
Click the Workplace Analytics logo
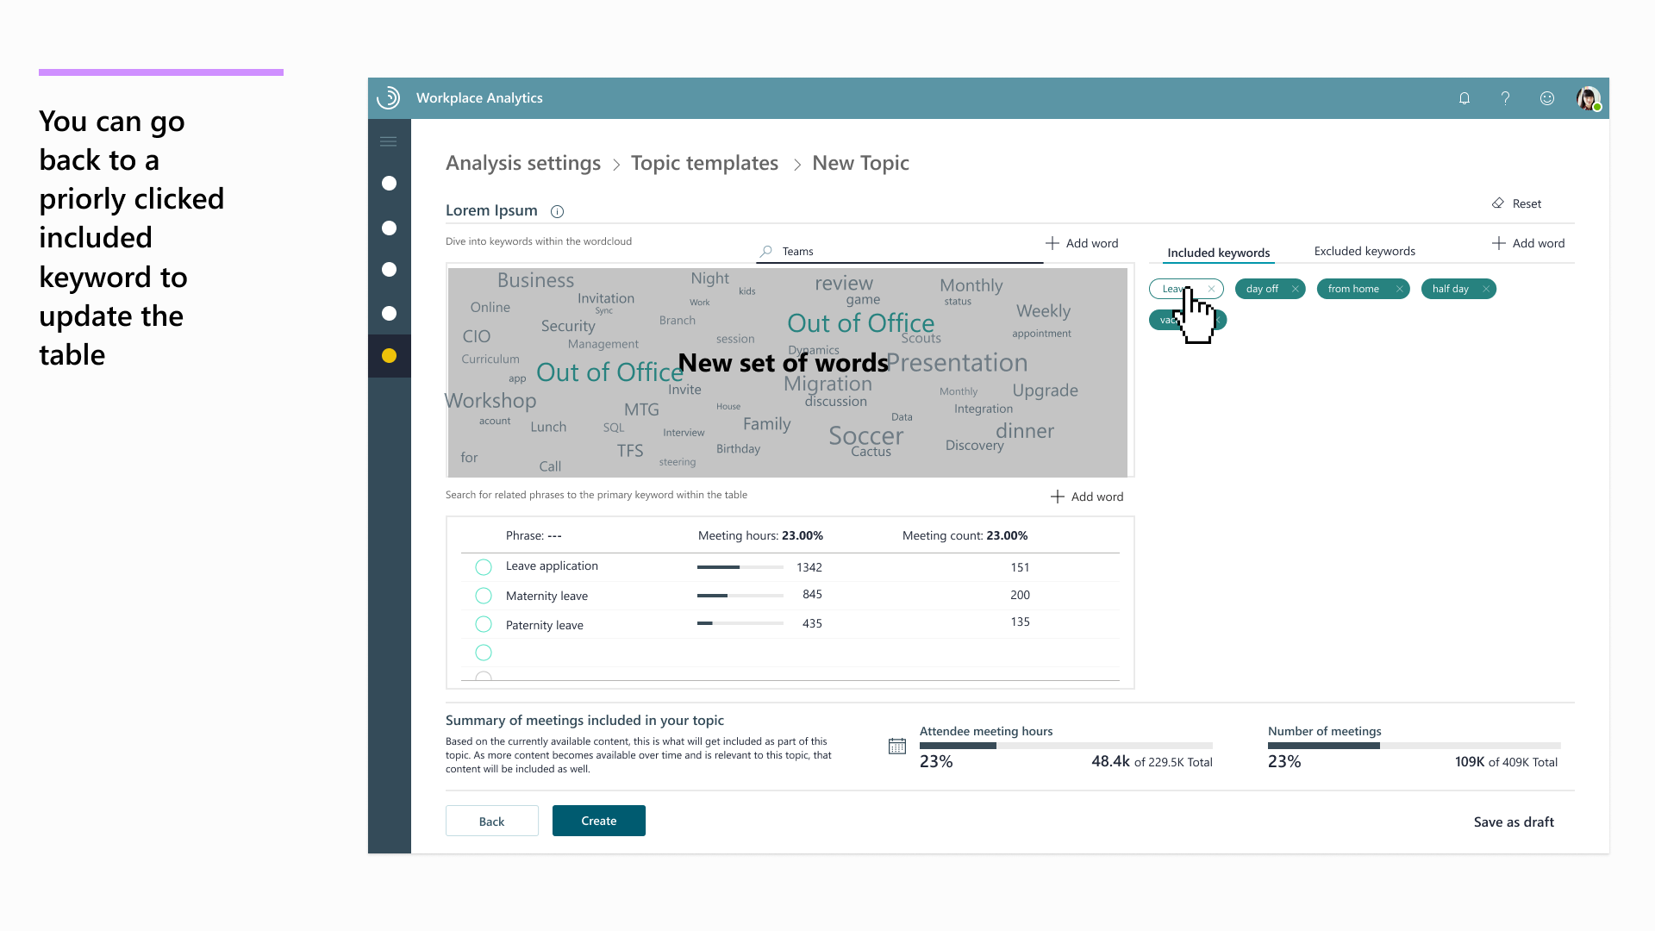pos(389,97)
